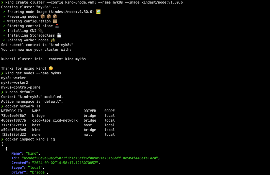Click the prompt arrow before kind create cluster
270x175 pixels.
[2, 2]
